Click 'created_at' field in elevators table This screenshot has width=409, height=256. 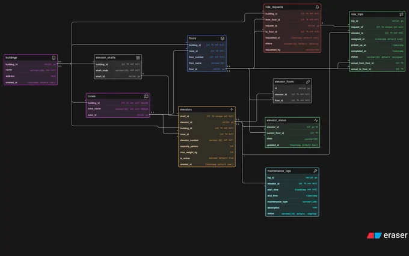tap(207, 165)
